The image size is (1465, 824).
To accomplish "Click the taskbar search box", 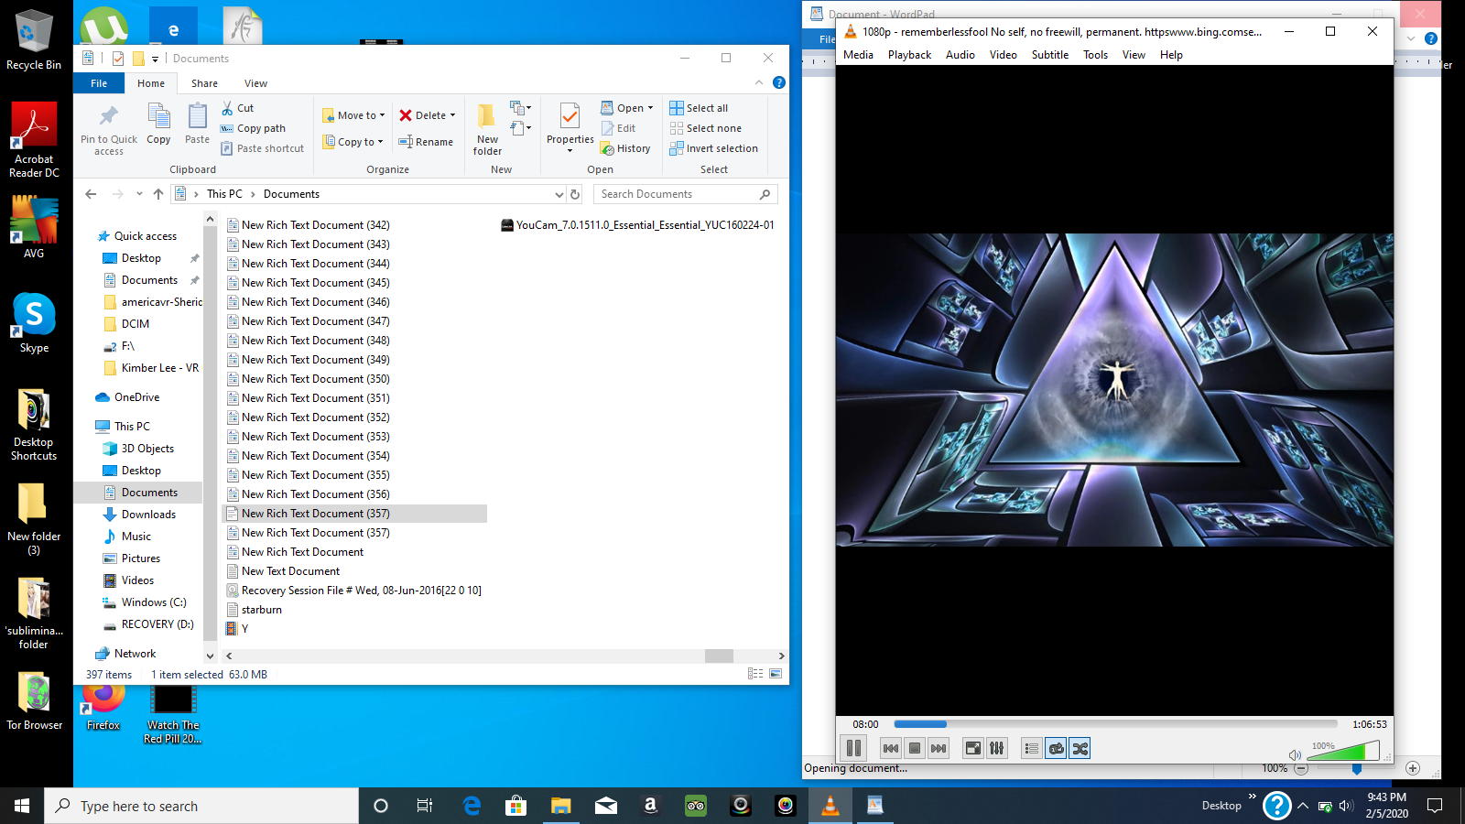I will (201, 806).
